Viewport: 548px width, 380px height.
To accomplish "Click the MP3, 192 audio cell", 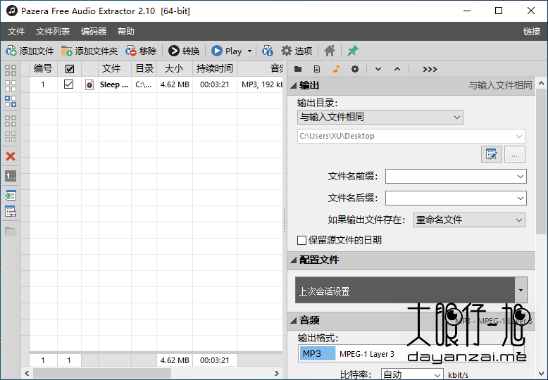I will pyautogui.click(x=261, y=84).
